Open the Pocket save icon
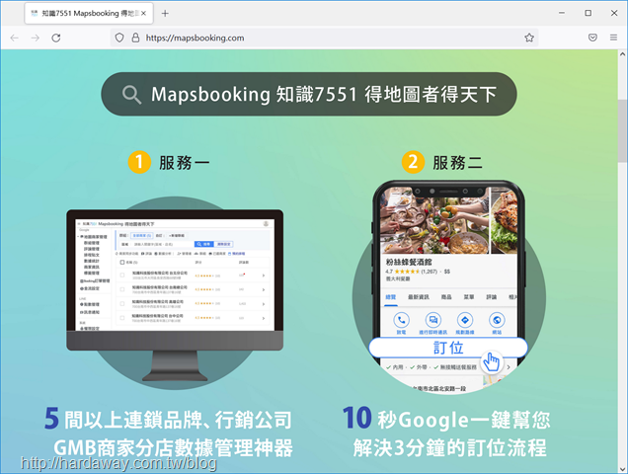The width and height of the screenshot is (628, 474). (x=592, y=38)
